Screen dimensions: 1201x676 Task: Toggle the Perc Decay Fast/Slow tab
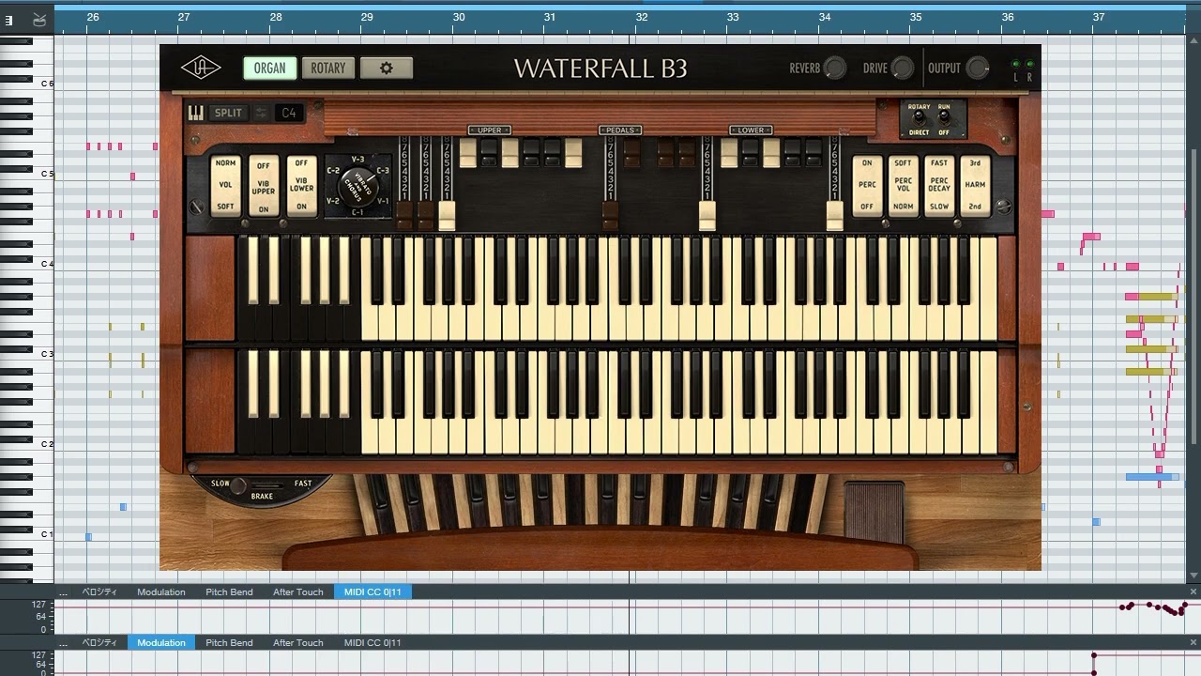(939, 185)
